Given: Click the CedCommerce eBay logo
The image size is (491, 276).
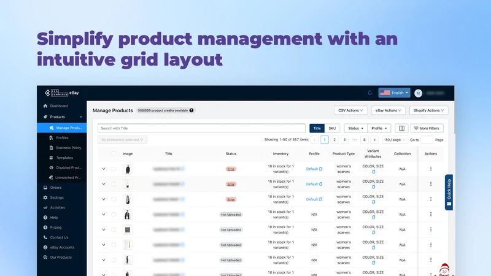Looking at the screenshot, I should (x=62, y=93).
